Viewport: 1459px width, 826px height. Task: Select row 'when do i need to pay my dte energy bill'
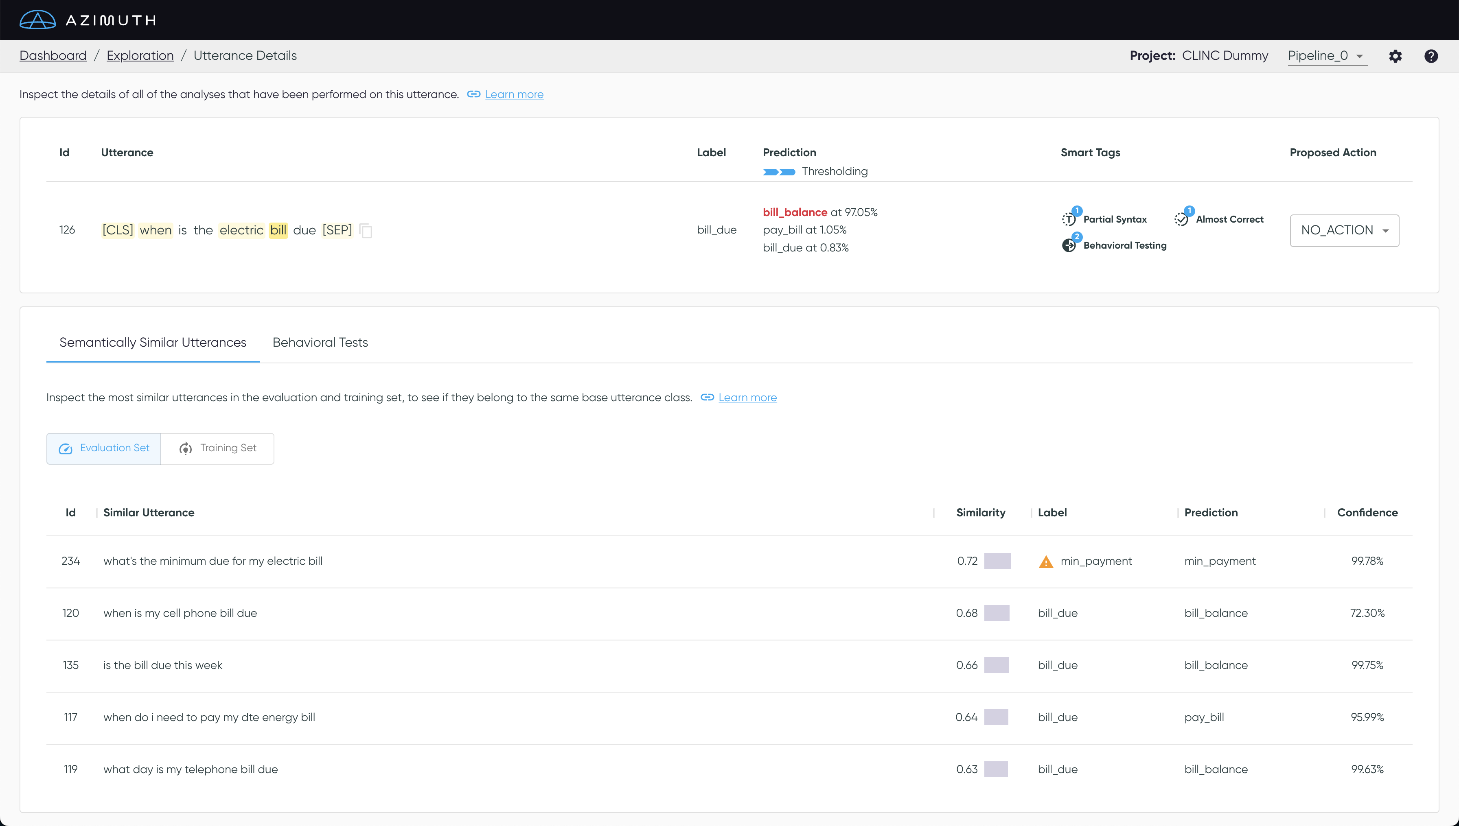pyautogui.click(x=729, y=718)
